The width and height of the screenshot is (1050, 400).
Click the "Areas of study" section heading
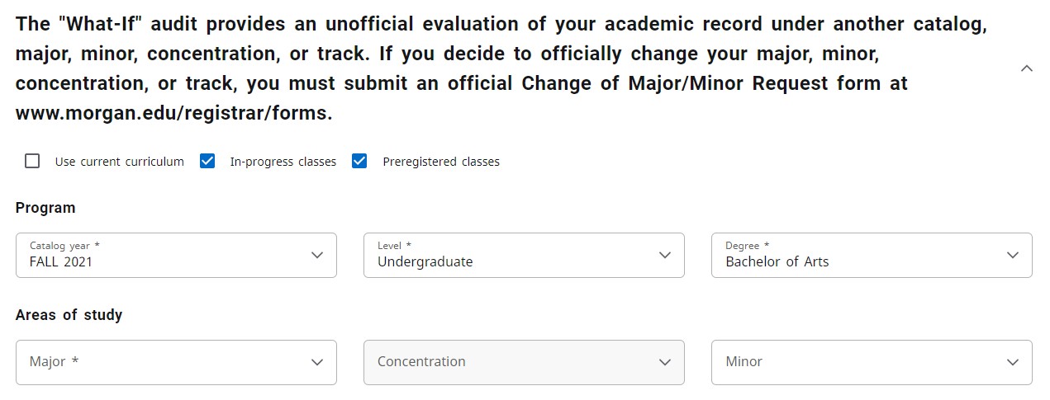[69, 315]
